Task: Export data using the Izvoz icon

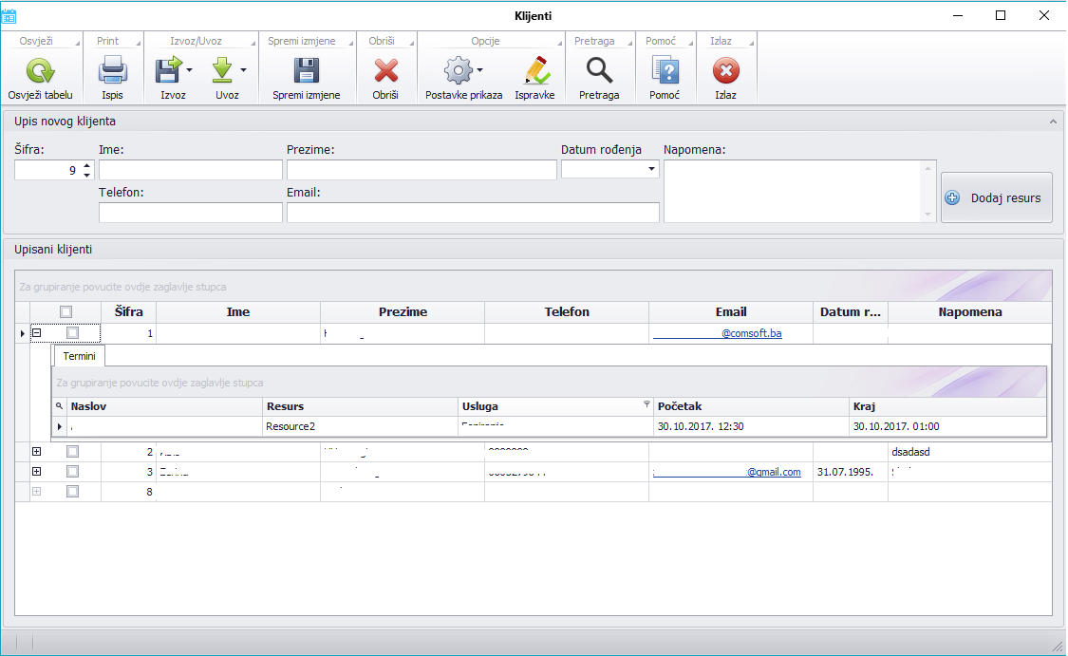Action: (x=168, y=71)
